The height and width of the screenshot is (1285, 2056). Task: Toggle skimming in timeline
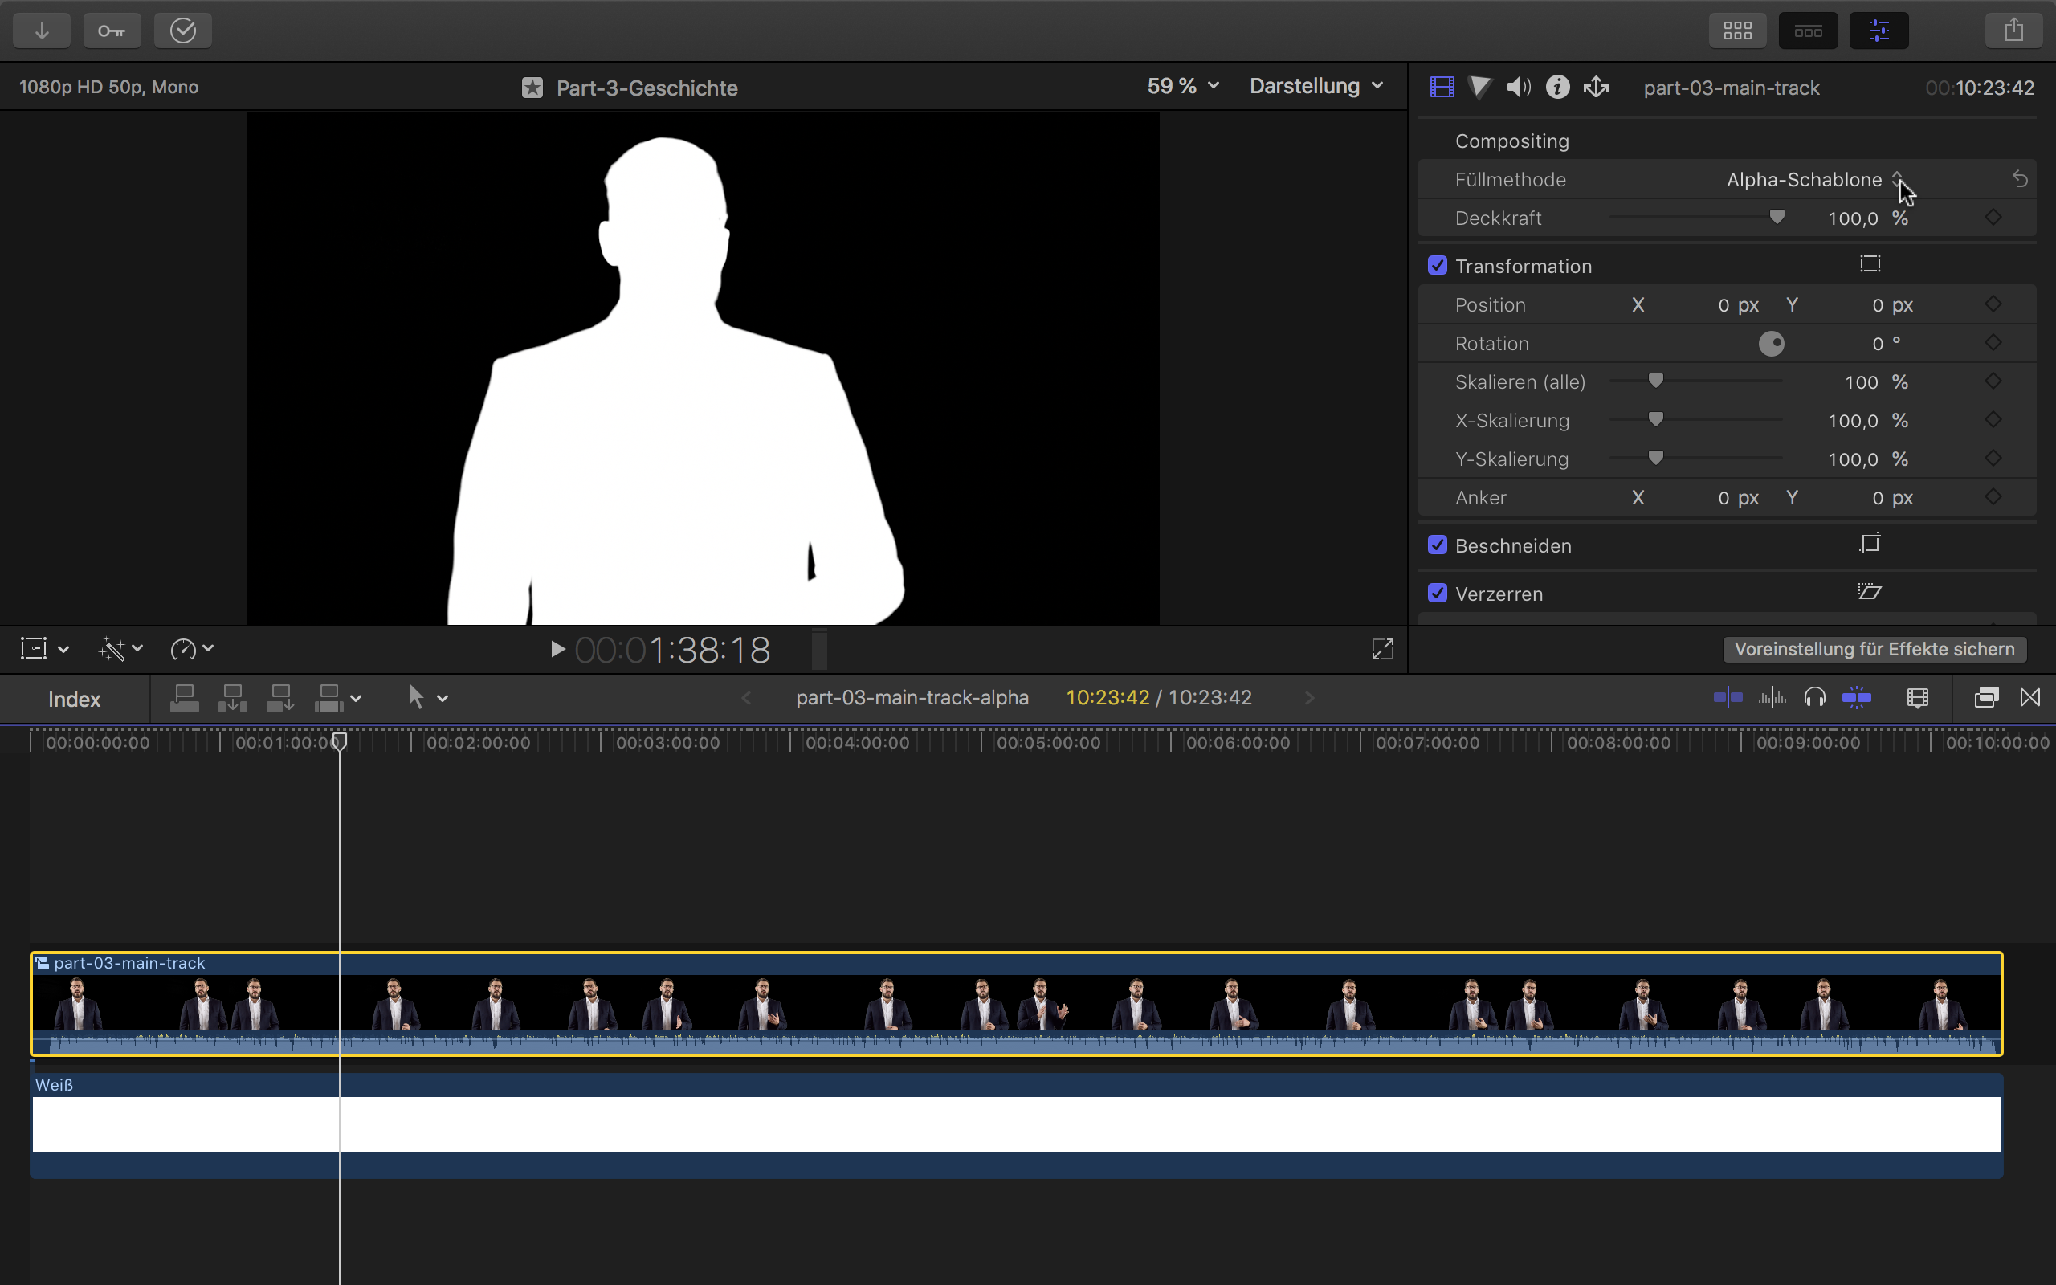click(1728, 699)
